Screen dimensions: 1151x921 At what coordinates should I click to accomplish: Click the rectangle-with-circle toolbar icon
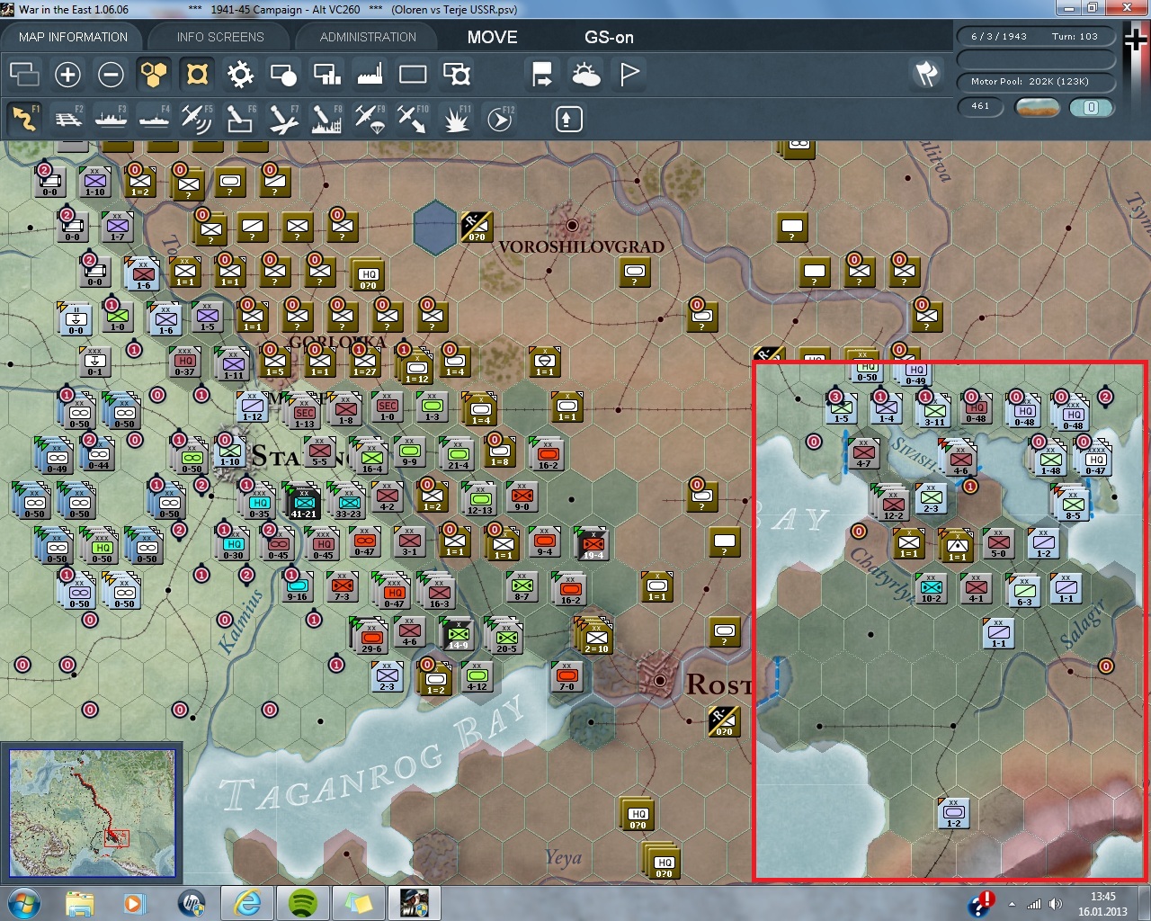[x=283, y=74]
